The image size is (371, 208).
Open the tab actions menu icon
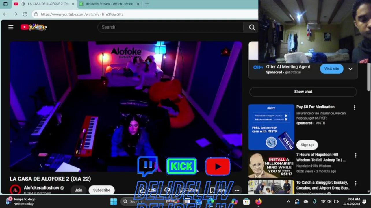click(5, 4)
